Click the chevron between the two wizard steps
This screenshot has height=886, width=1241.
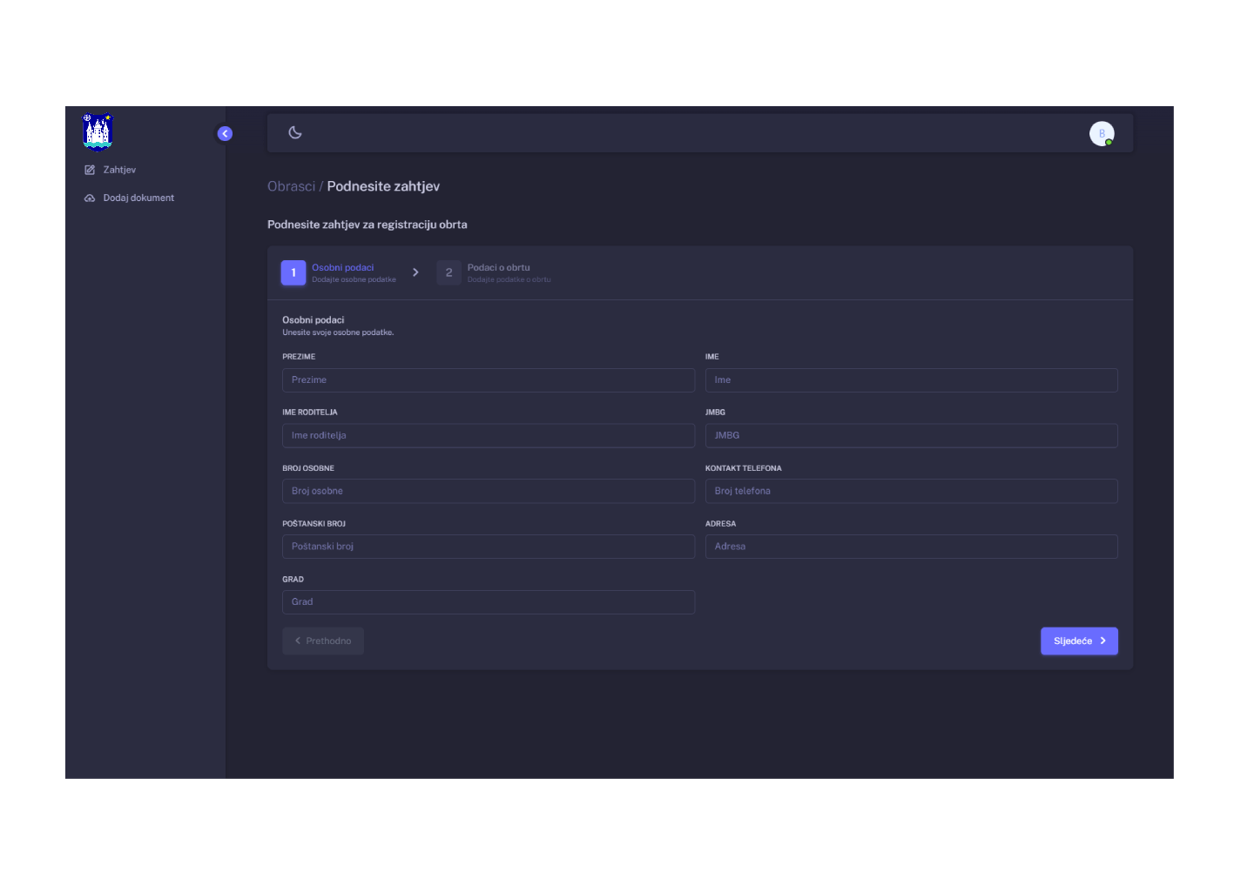[x=415, y=272]
